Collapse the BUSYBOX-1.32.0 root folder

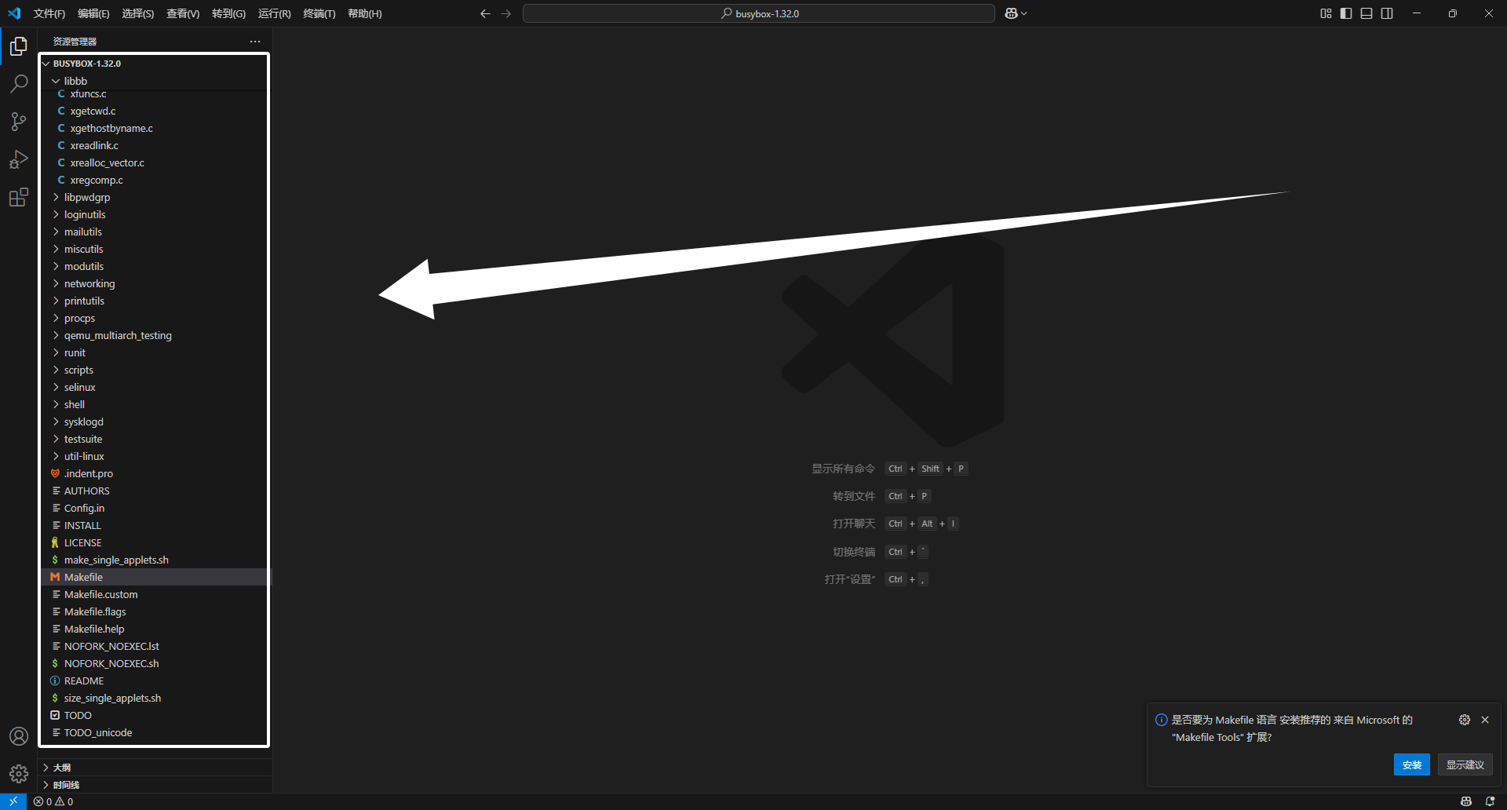click(x=155, y=64)
